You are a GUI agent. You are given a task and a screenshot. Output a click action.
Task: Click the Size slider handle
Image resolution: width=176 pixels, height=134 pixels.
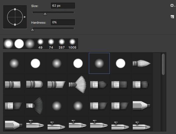[45, 14]
